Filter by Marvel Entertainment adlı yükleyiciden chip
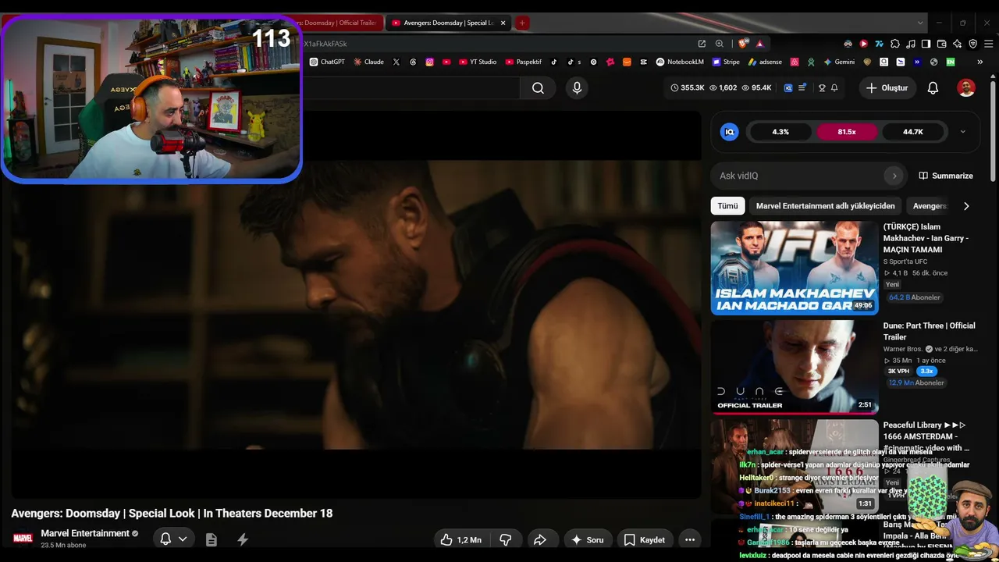The image size is (999, 562). (x=826, y=206)
